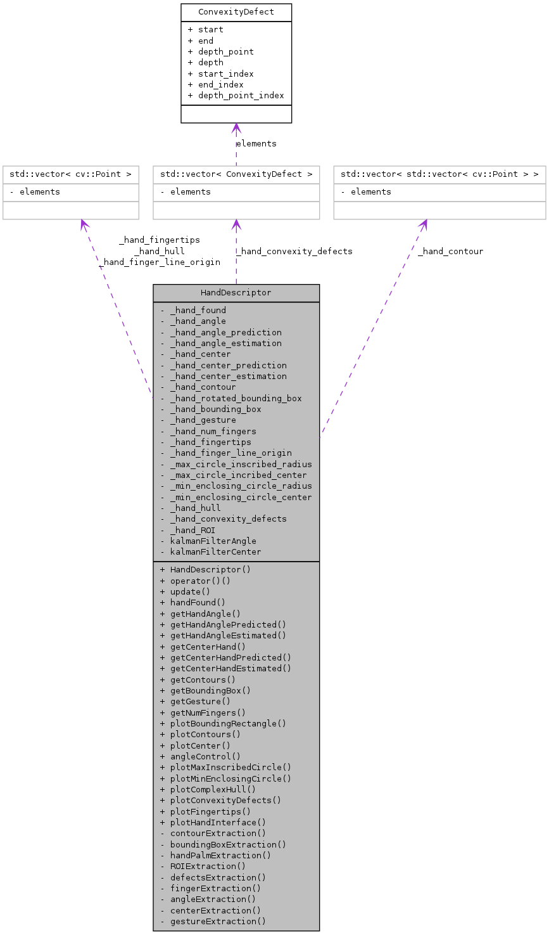Select '- _hand_center_prediction' attribute

tap(224, 365)
